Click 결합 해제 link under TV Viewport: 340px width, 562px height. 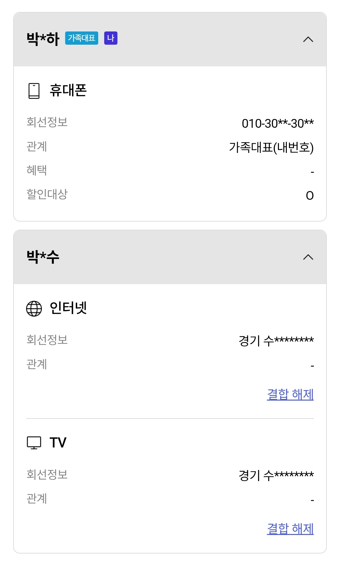(x=290, y=529)
